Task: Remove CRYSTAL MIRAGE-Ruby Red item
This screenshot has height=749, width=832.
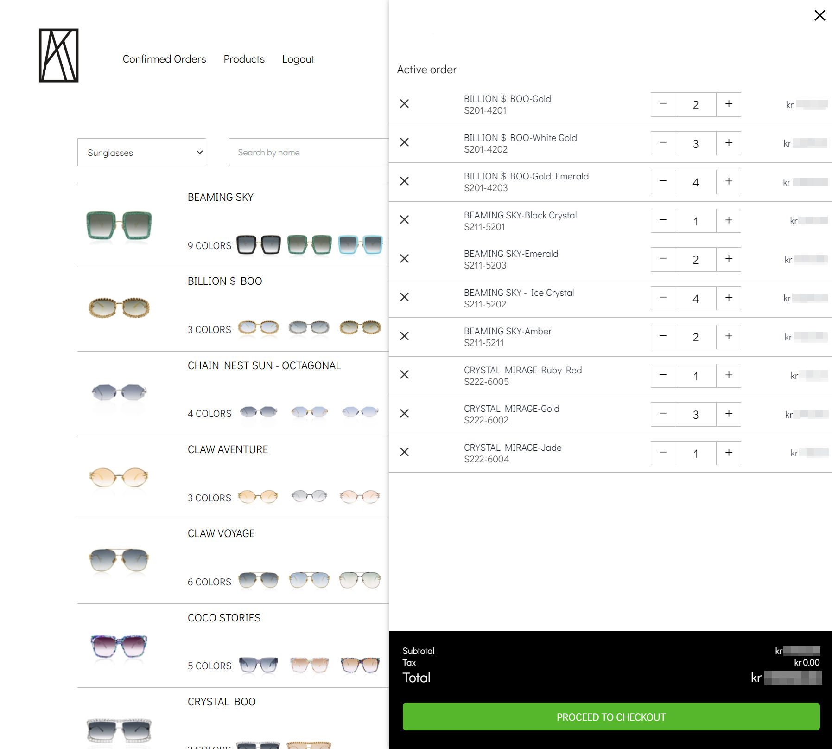Action: (404, 375)
